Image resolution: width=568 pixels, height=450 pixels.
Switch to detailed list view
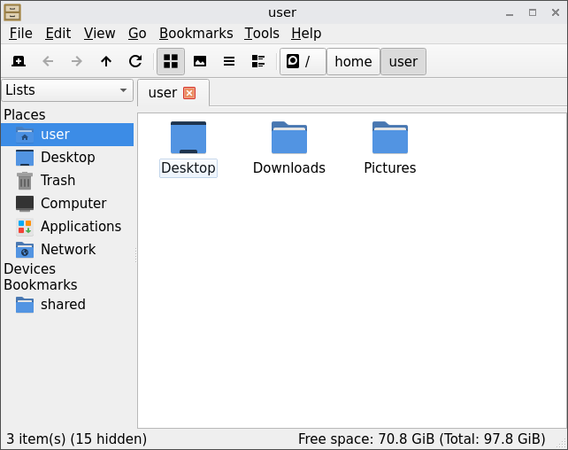(229, 61)
